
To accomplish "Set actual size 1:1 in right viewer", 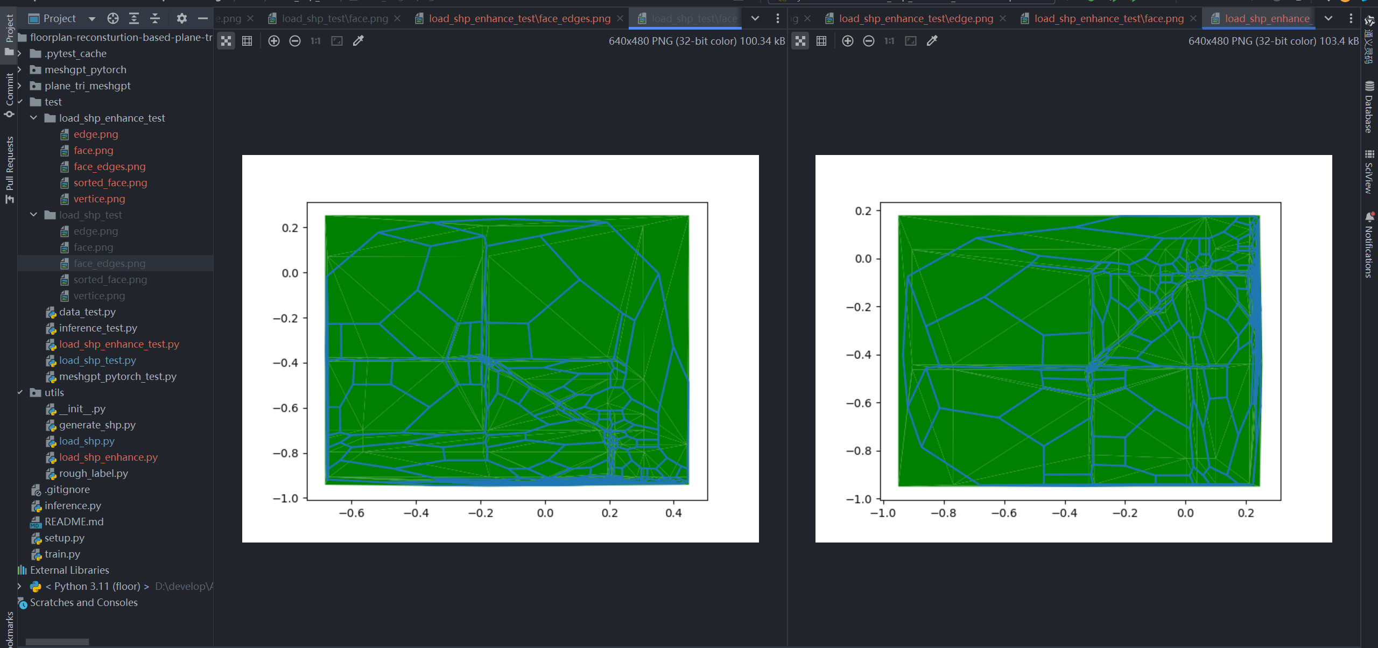I will click(x=889, y=41).
